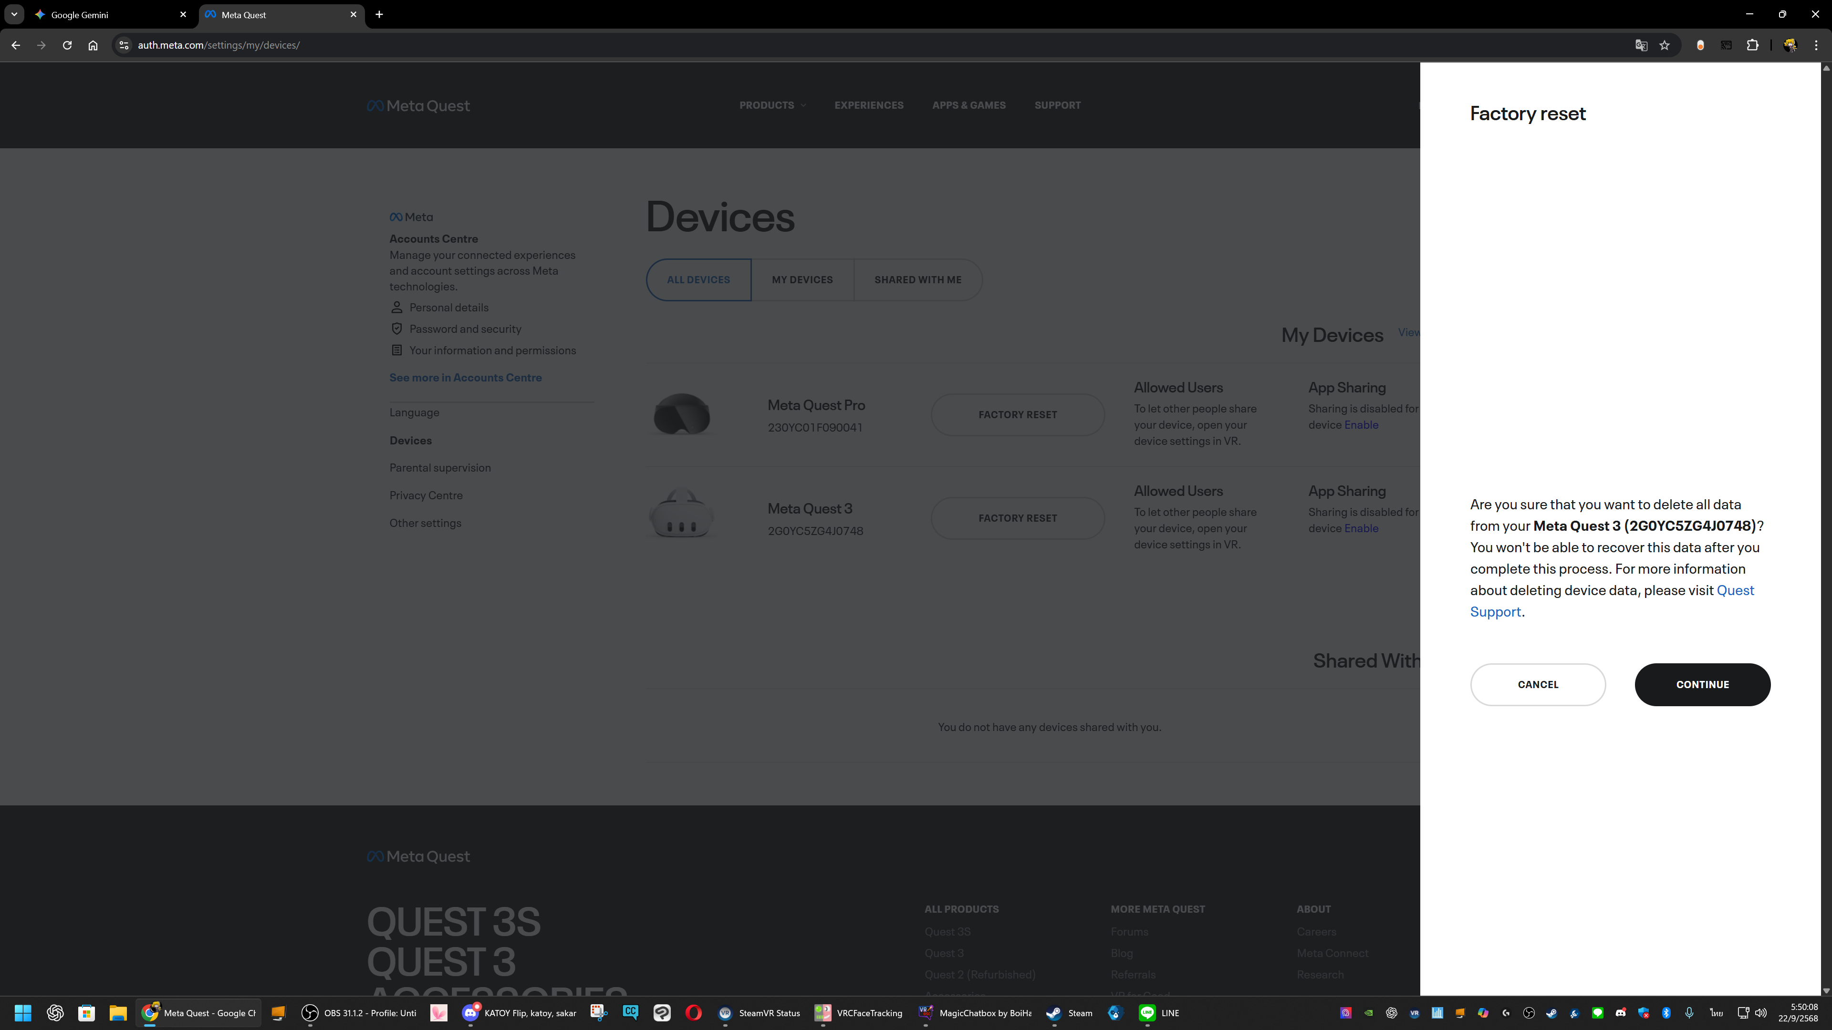This screenshot has height=1030, width=1832.
Task: Open Password and security settings
Action: click(x=465, y=329)
